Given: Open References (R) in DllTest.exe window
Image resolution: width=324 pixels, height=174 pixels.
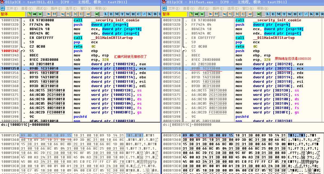Looking at the screenshot, I should (322, 14).
